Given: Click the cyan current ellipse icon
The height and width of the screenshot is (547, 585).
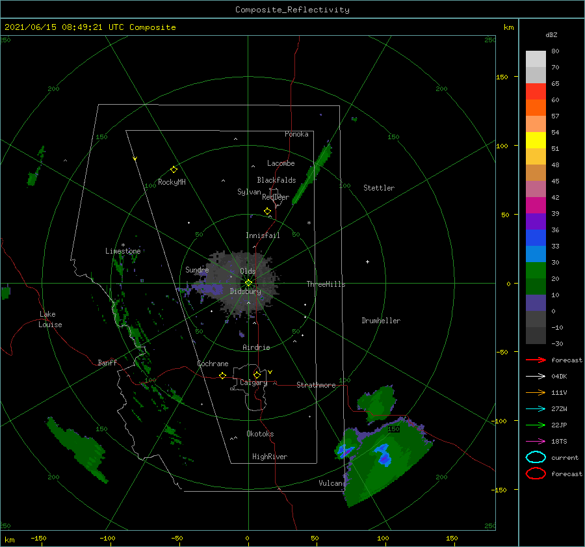Looking at the screenshot, I should (536, 457).
